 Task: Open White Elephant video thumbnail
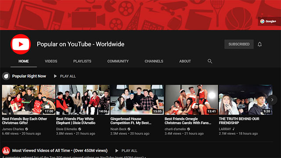(x=83, y=100)
